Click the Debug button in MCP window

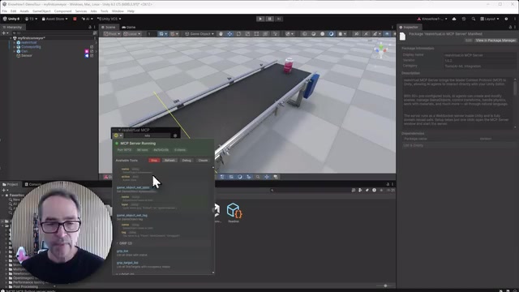click(x=187, y=161)
